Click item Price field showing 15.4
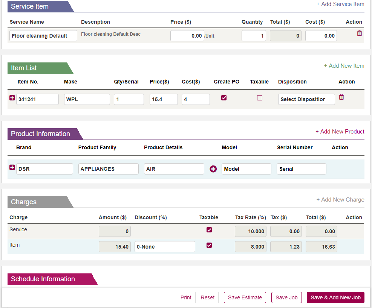The height and width of the screenshot is (308, 372). (164, 99)
